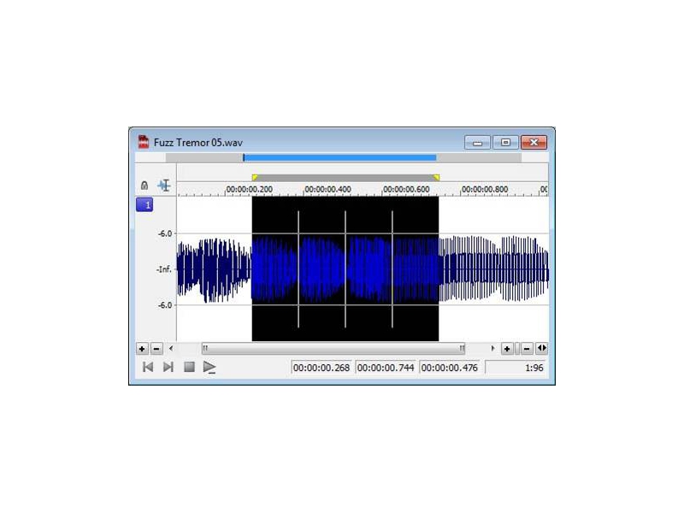Viewport: 684px width, 513px height.
Task: Click the selection start field 00:00:00.268
Action: click(321, 368)
